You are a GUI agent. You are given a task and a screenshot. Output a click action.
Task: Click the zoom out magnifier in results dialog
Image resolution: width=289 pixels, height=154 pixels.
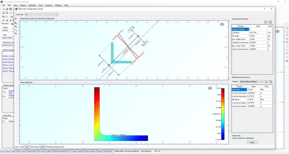coord(16,27)
